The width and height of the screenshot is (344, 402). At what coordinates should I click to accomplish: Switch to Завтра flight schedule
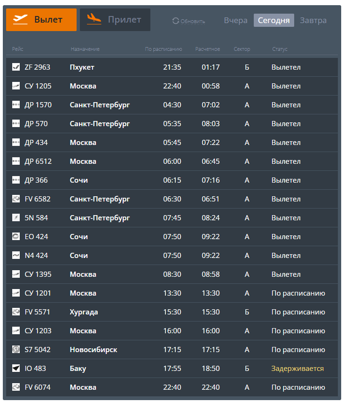(x=313, y=21)
